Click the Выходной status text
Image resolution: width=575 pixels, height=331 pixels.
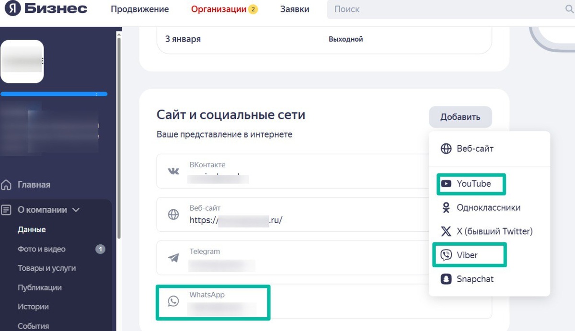(345, 39)
